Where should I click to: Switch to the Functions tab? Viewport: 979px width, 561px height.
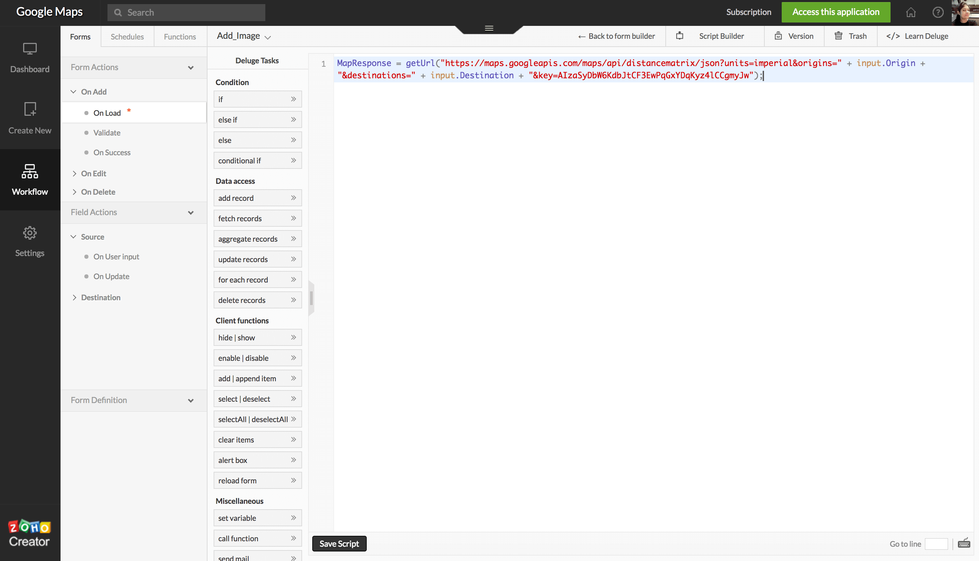[x=180, y=37]
